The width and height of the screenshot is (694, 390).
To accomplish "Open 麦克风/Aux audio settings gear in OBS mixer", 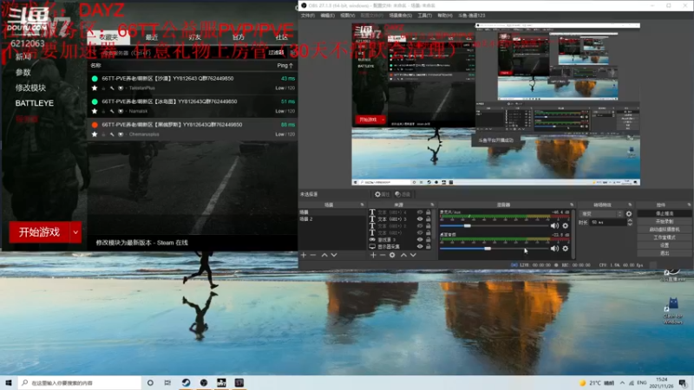I will click(566, 225).
